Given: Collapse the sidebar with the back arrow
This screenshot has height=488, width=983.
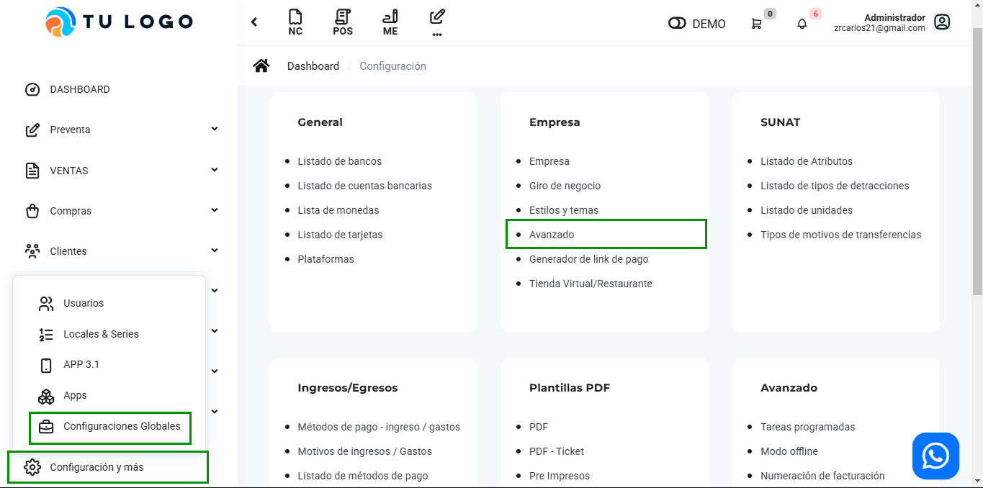Looking at the screenshot, I should (x=254, y=22).
